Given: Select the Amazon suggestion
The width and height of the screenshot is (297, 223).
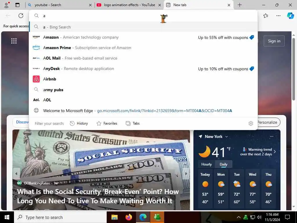Looking at the screenshot, I should [x=143, y=37].
